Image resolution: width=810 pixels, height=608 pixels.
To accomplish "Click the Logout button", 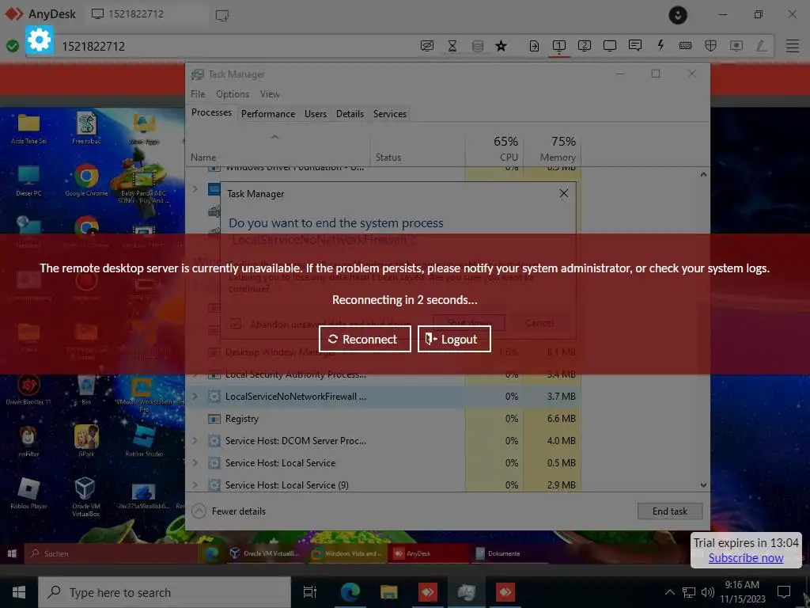I will pyautogui.click(x=454, y=339).
